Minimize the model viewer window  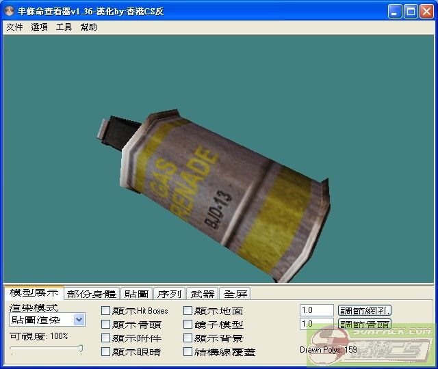tap(395, 12)
